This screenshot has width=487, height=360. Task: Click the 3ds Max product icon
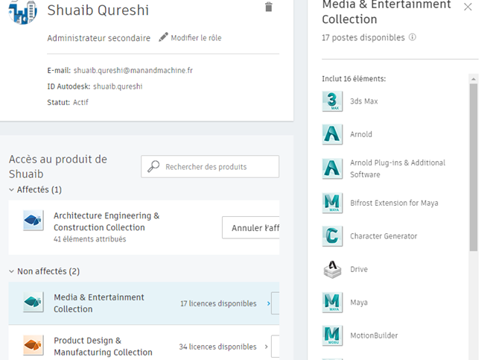tap(332, 101)
